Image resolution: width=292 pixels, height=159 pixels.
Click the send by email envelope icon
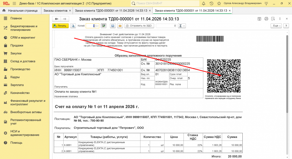coord(120,26)
